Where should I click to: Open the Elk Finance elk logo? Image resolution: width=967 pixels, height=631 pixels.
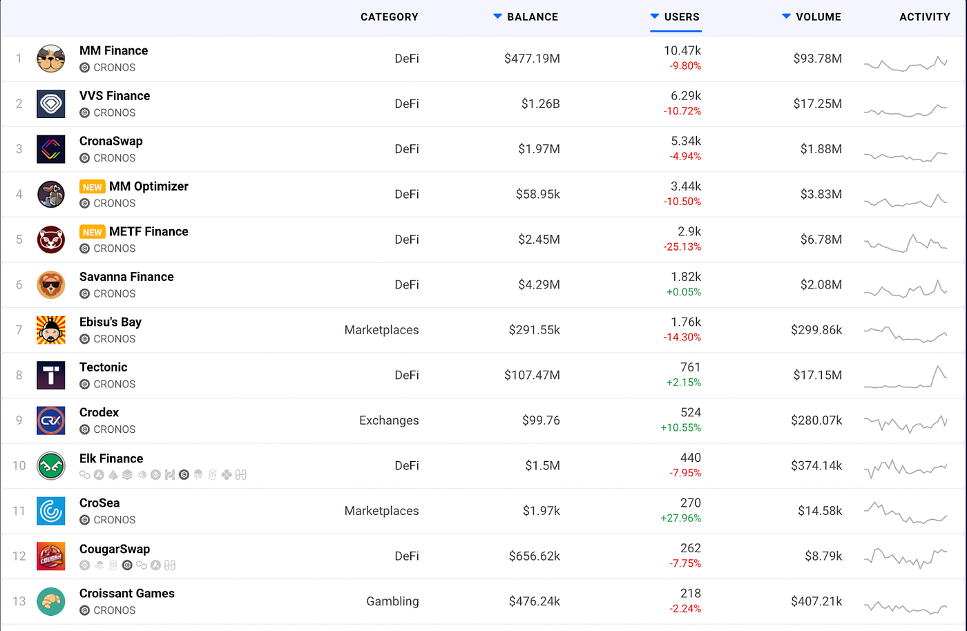tap(51, 466)
